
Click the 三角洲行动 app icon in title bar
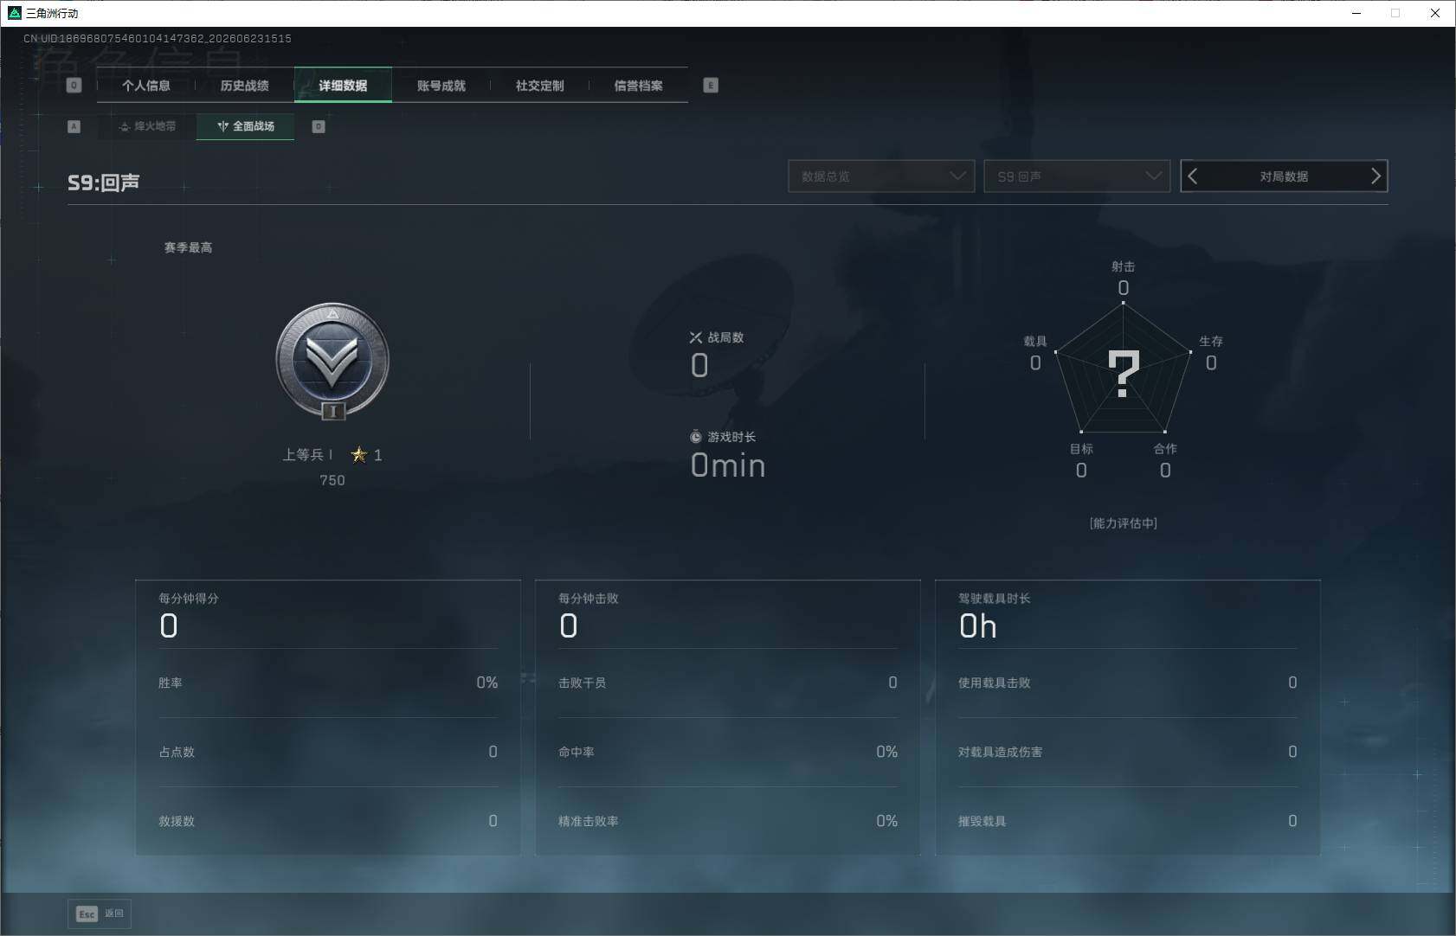(14, 13)
